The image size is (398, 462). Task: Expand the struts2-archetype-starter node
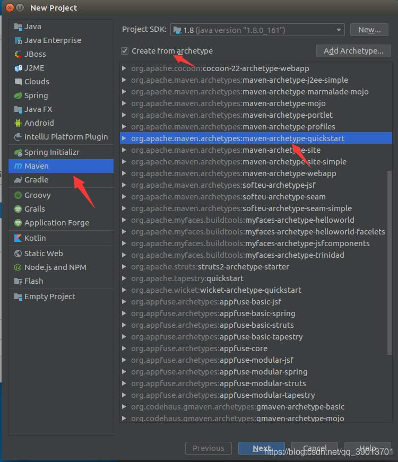pos(124,267)
